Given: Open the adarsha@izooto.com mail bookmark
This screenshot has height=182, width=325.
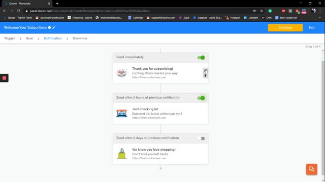Looking at the screenshot, I should [50, 18].
